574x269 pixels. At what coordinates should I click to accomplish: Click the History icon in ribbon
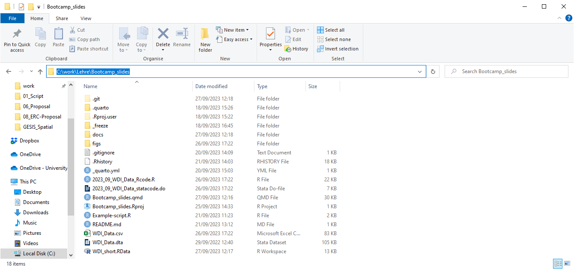click(288, 49)
